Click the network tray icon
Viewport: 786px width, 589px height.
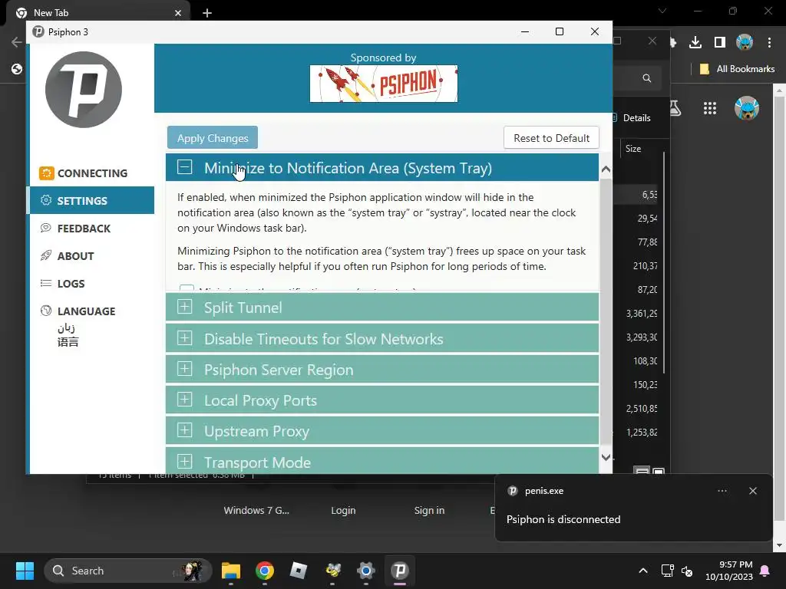[667, 571]
